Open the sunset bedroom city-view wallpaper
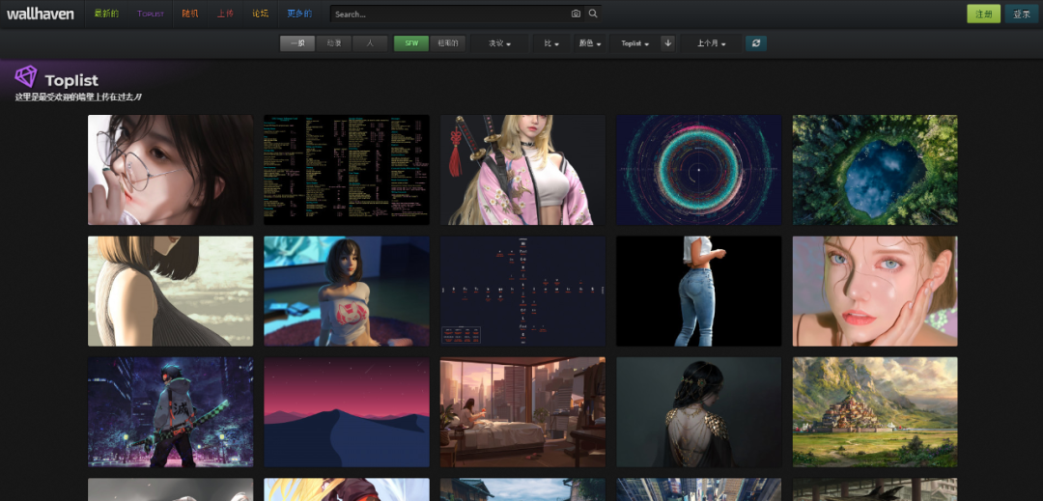 [x=522, y=412]
